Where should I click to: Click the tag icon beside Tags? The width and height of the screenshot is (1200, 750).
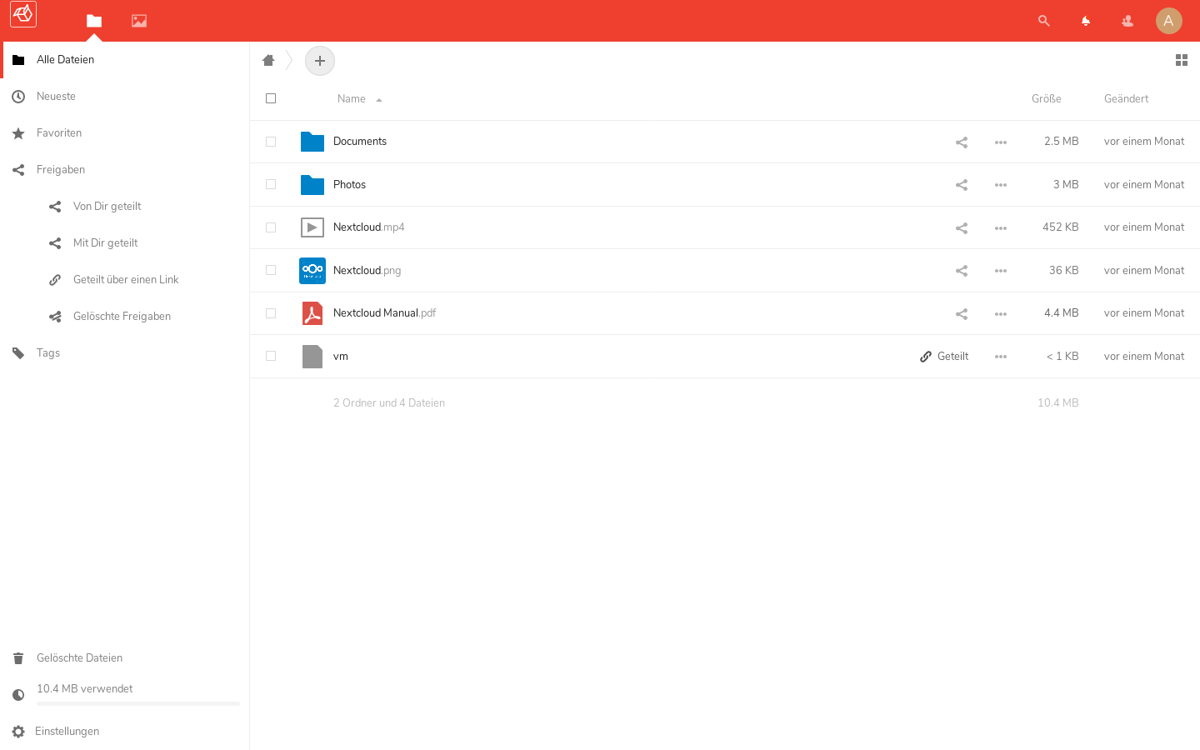[x=18, y=353]
